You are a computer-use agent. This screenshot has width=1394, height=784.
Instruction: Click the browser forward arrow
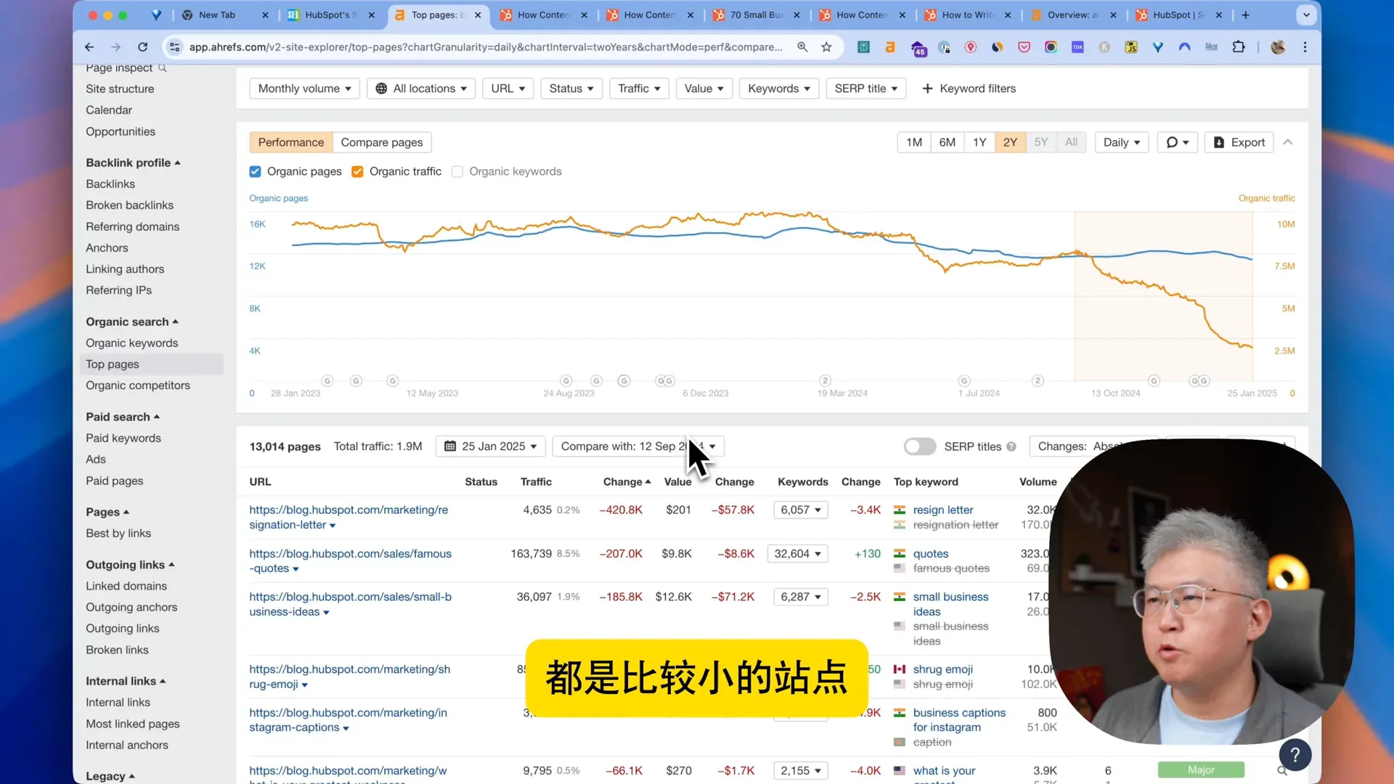pyautogui.click(x=116, y=47)
